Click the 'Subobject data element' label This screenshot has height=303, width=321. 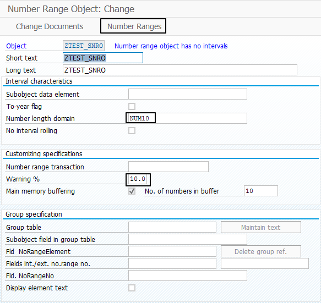[42, 94]
